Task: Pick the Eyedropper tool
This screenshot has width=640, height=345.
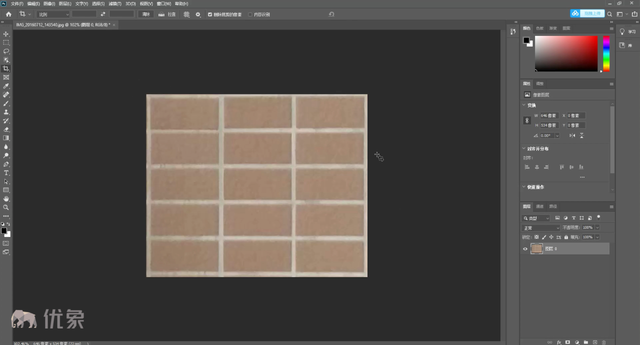Action: 6,86
